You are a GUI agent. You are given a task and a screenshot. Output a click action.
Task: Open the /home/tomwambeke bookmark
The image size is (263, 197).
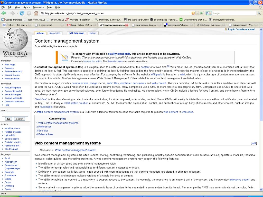pos(223,19)
